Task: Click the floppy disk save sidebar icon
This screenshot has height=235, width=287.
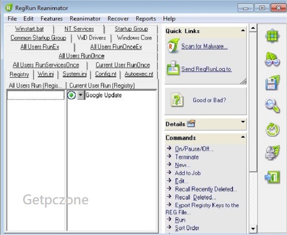Action: coord(273,82)
